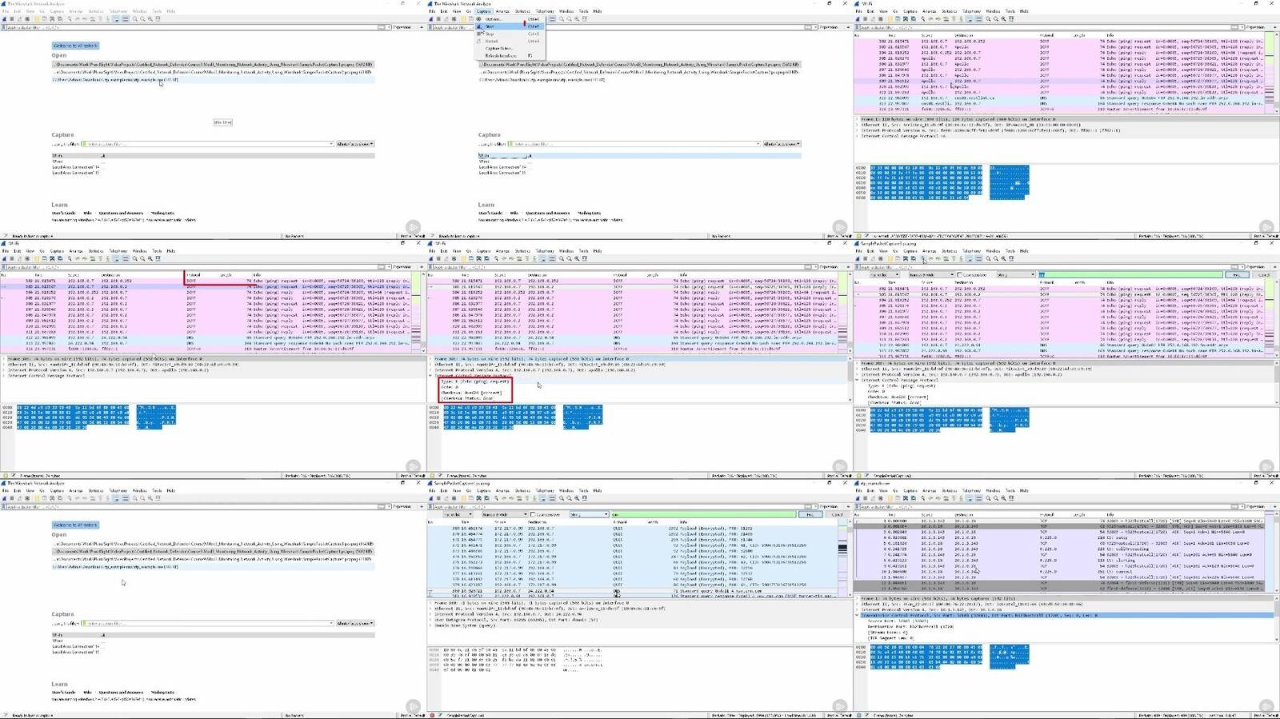1280x719 pixels.
Task: Click green search text field in SamplePacketCapture3 find bar
Action: click(x=1130, y=275)
